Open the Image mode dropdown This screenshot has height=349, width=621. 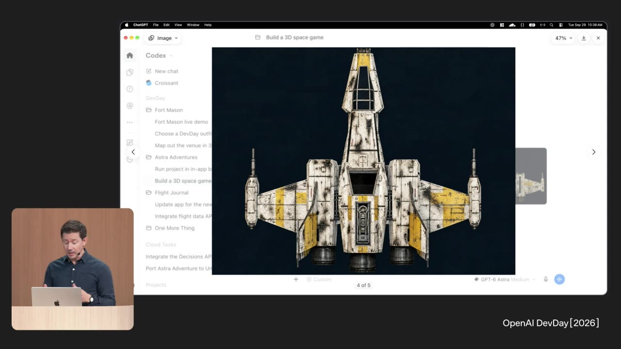163,38
